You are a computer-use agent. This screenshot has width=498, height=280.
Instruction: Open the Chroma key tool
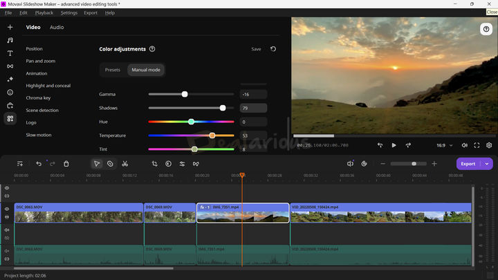(x=38, y=97)
